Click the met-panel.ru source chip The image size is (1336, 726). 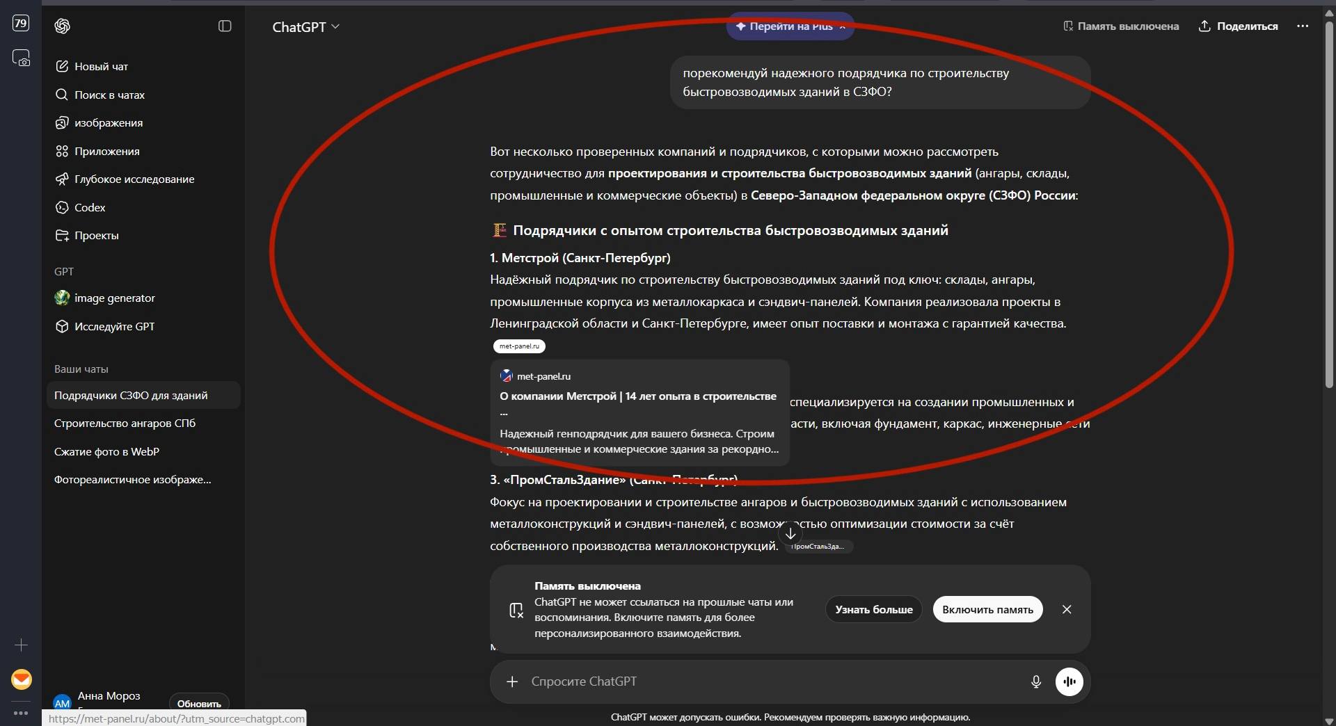pos(519,346)
